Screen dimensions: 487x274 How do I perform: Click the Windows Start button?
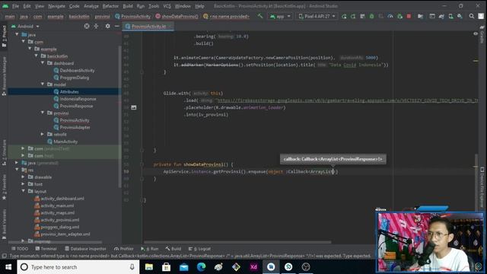tap(8, 267)
